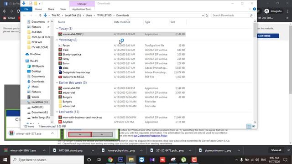Select the Designhob free mockup file icon
292x164 pixels.
tap(60, 72)
